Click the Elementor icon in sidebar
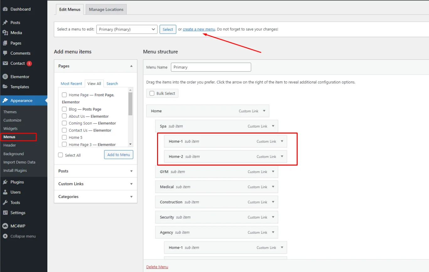 [5, 77]
